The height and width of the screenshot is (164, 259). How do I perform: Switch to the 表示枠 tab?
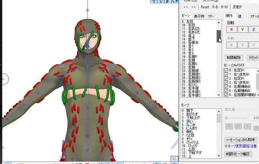pos(199,16)
